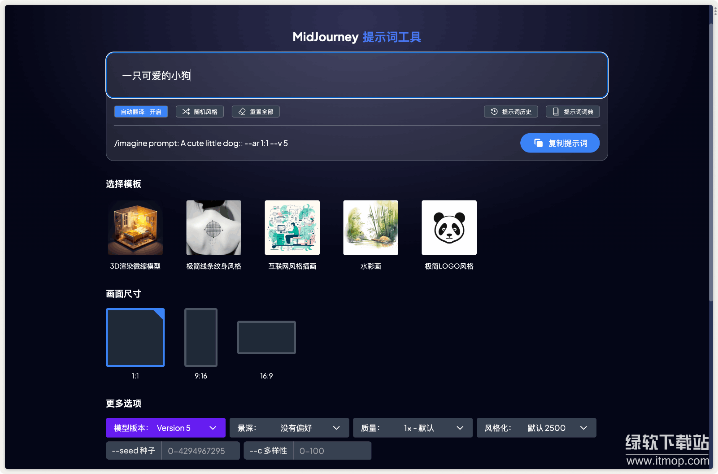The height and width of the screenshot is (474, 718).
Task: Click the eraser icon for 重置全部
Action: pos(242,112)
